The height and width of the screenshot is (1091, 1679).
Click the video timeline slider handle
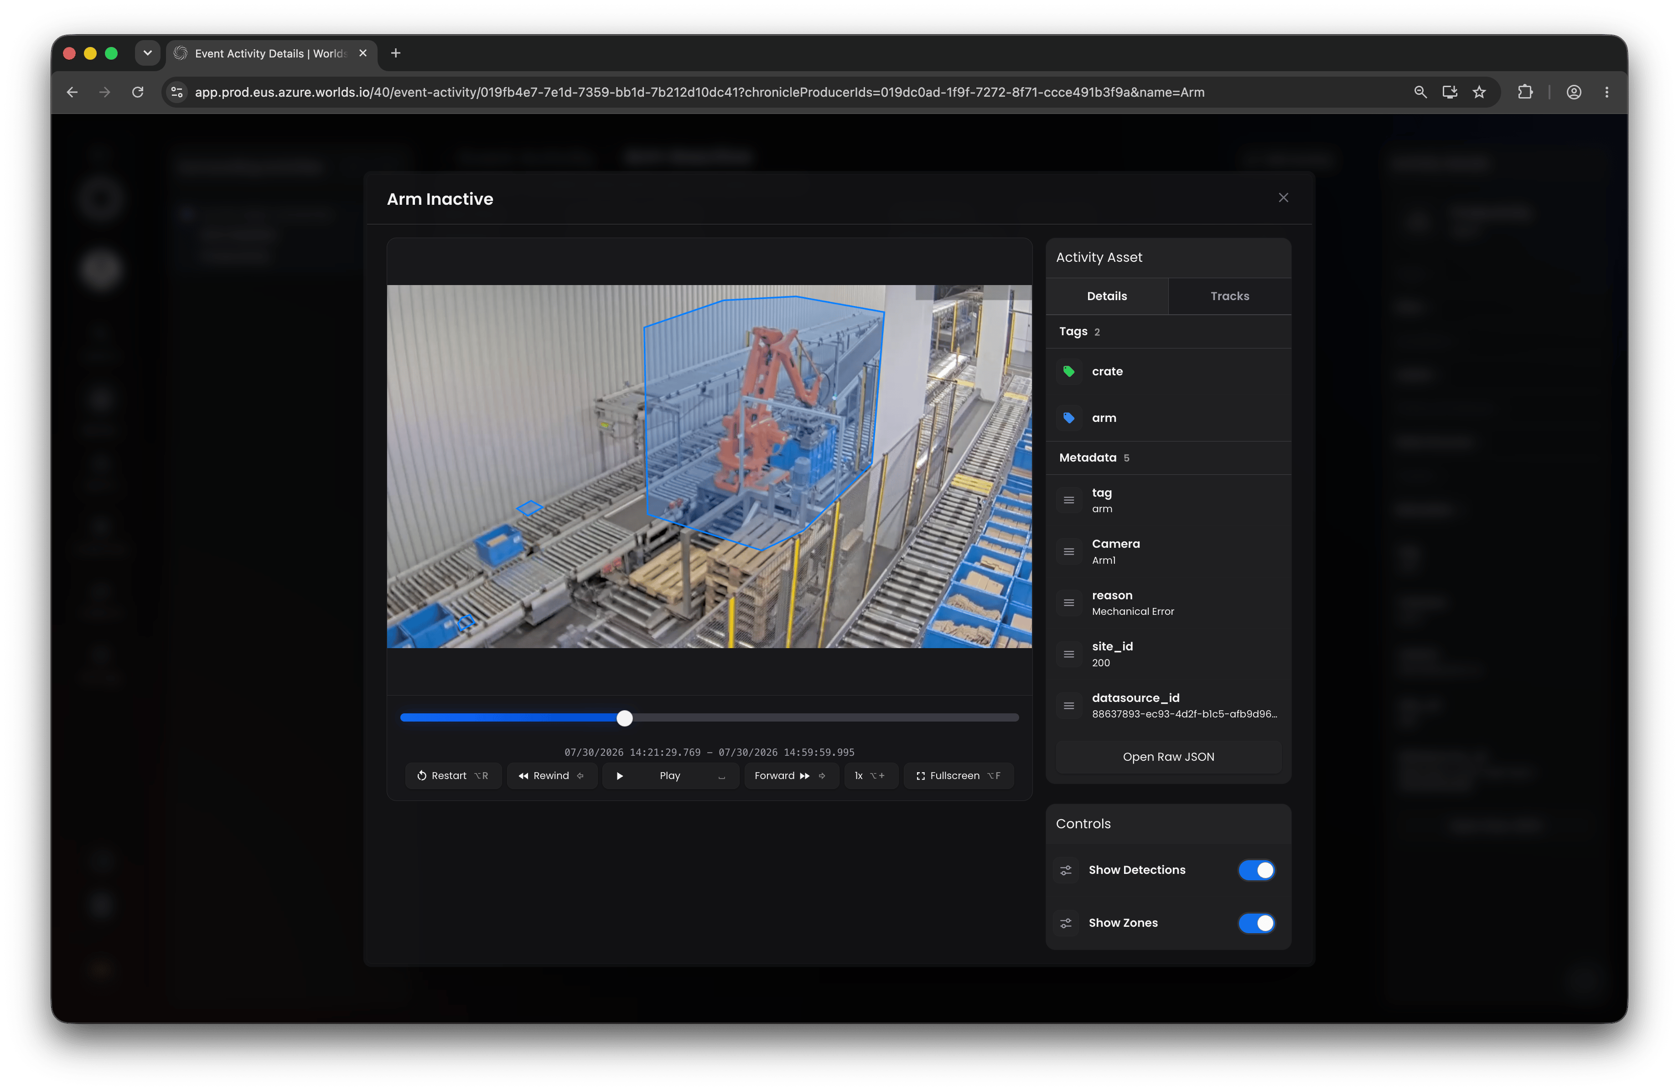(x=624, y=718)
